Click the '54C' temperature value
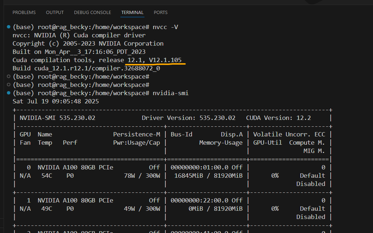 tap(47, 176)
